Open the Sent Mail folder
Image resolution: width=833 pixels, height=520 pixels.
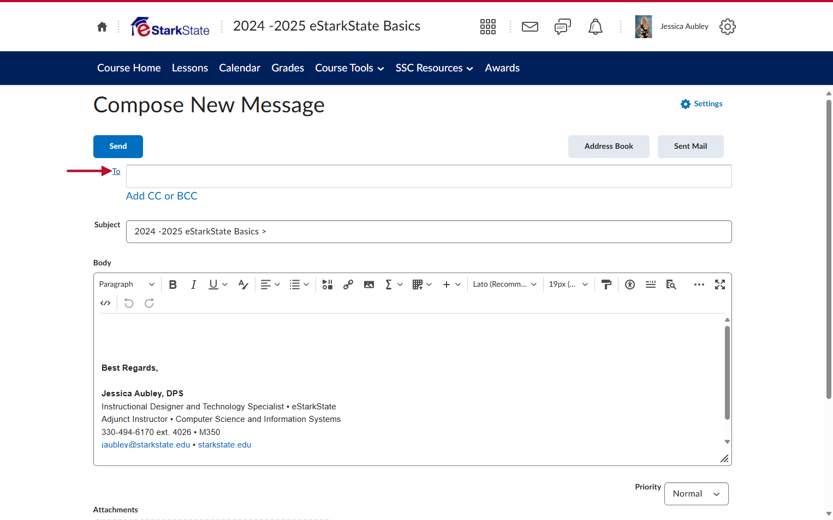click(691, 147)
